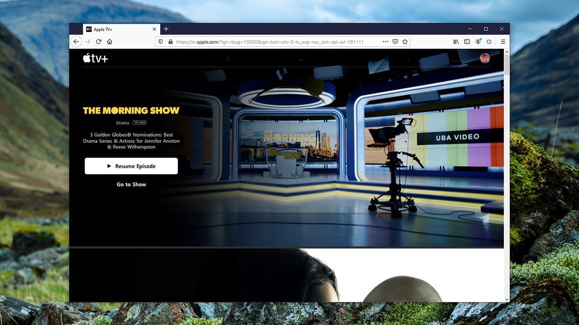Open the page actions ellipsis menu

[386, 41]
